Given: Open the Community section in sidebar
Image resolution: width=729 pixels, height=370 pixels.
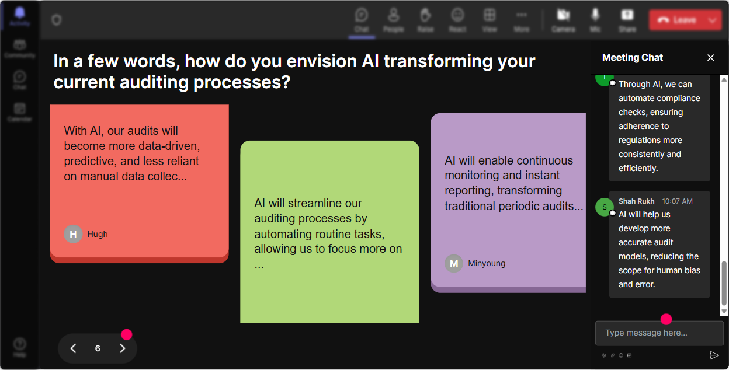Looking at the screenshot, I should coord(20,48).
